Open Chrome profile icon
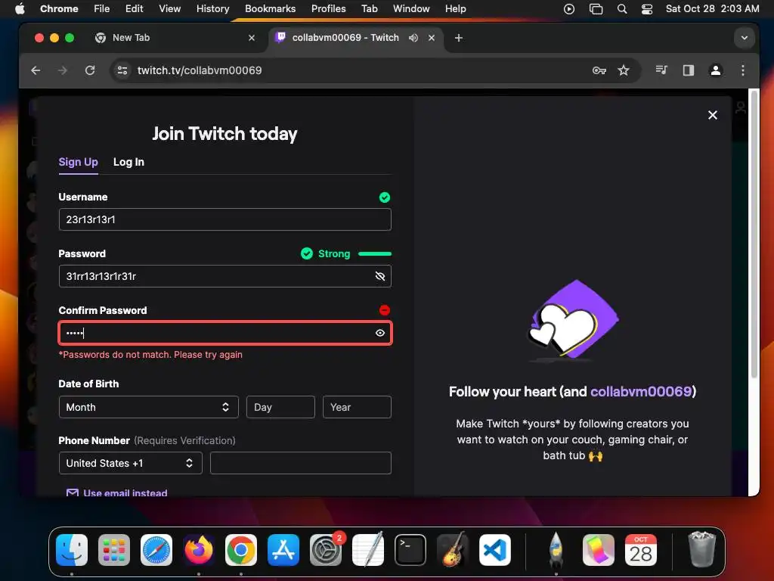The image size is (774, 581). point(715,70)
